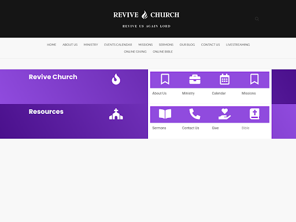Open the Sermons open-book icon

click(x=165, y=114)
